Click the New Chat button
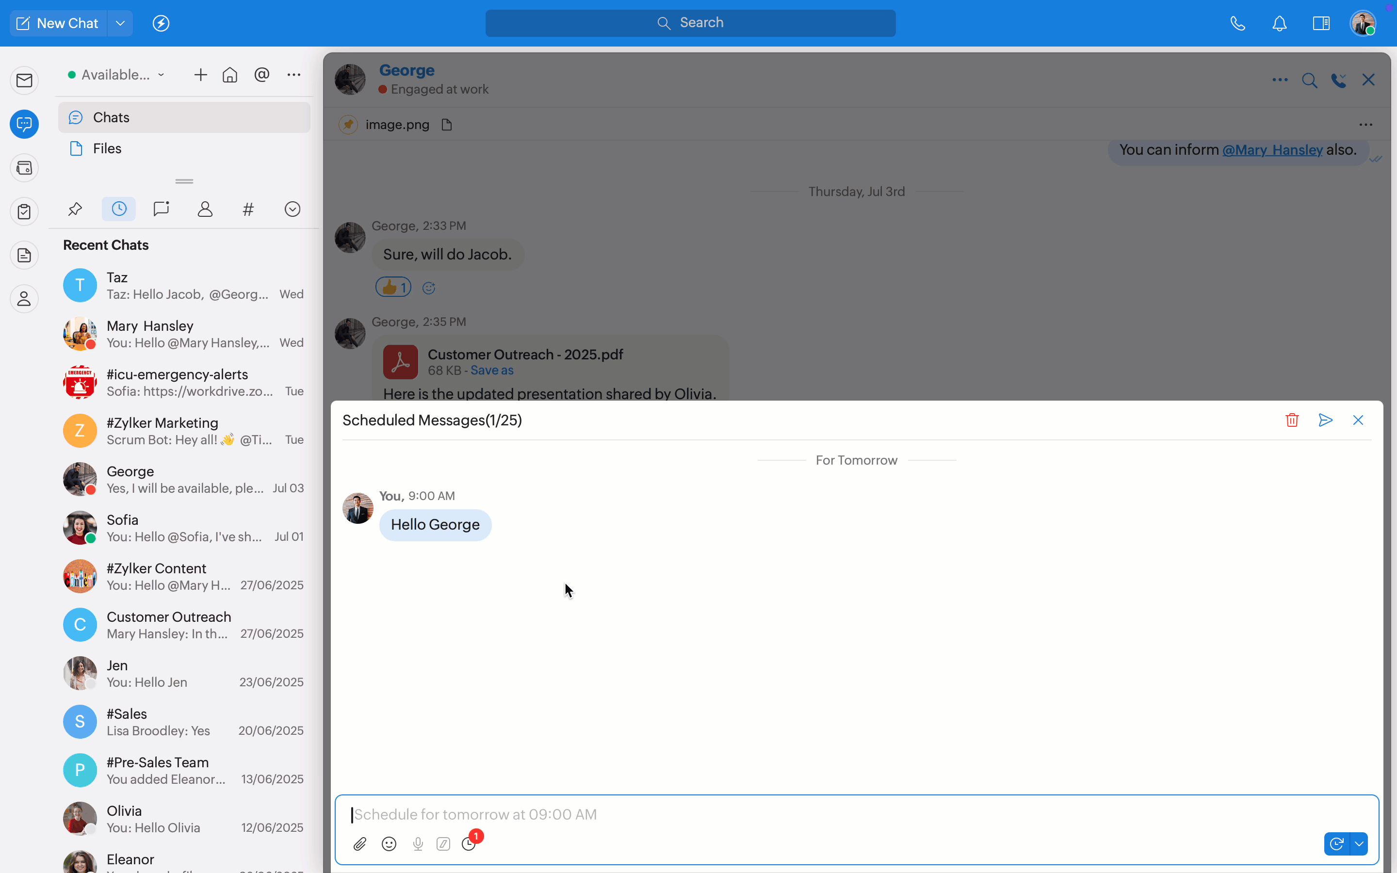This screenshot has width=1397, height=873. pos(58,23)
